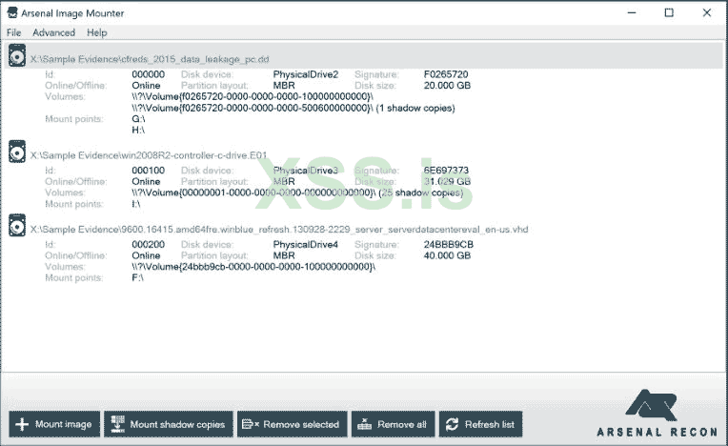
Task: Click the Id value 000000
Action: tap(148, 74)
